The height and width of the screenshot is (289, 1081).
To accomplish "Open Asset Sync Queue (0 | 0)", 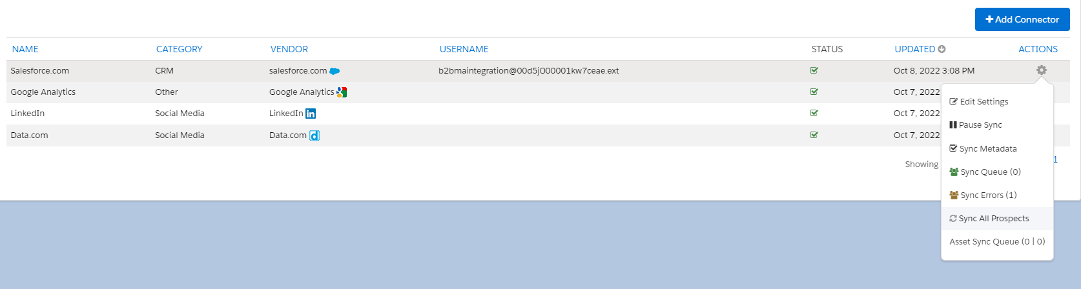I will (997, 241).
